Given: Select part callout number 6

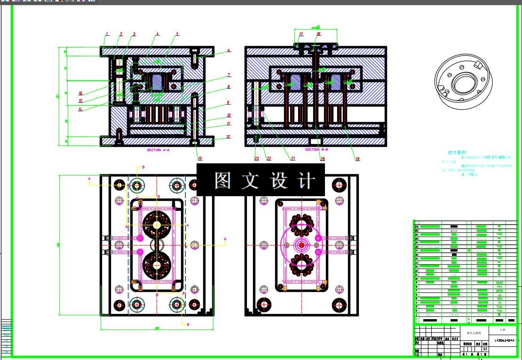Looking at the screenshot, I should pyautogui.click(x=229, y=51).
